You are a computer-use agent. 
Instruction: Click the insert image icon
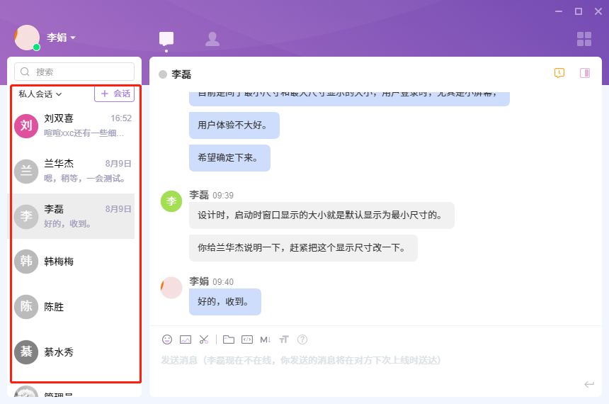pos(186,340)
